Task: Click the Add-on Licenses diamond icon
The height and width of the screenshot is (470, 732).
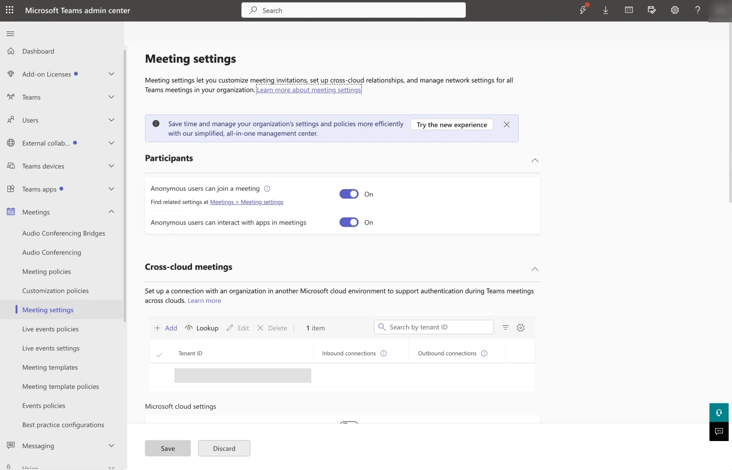Action: [x=11, y=74]
